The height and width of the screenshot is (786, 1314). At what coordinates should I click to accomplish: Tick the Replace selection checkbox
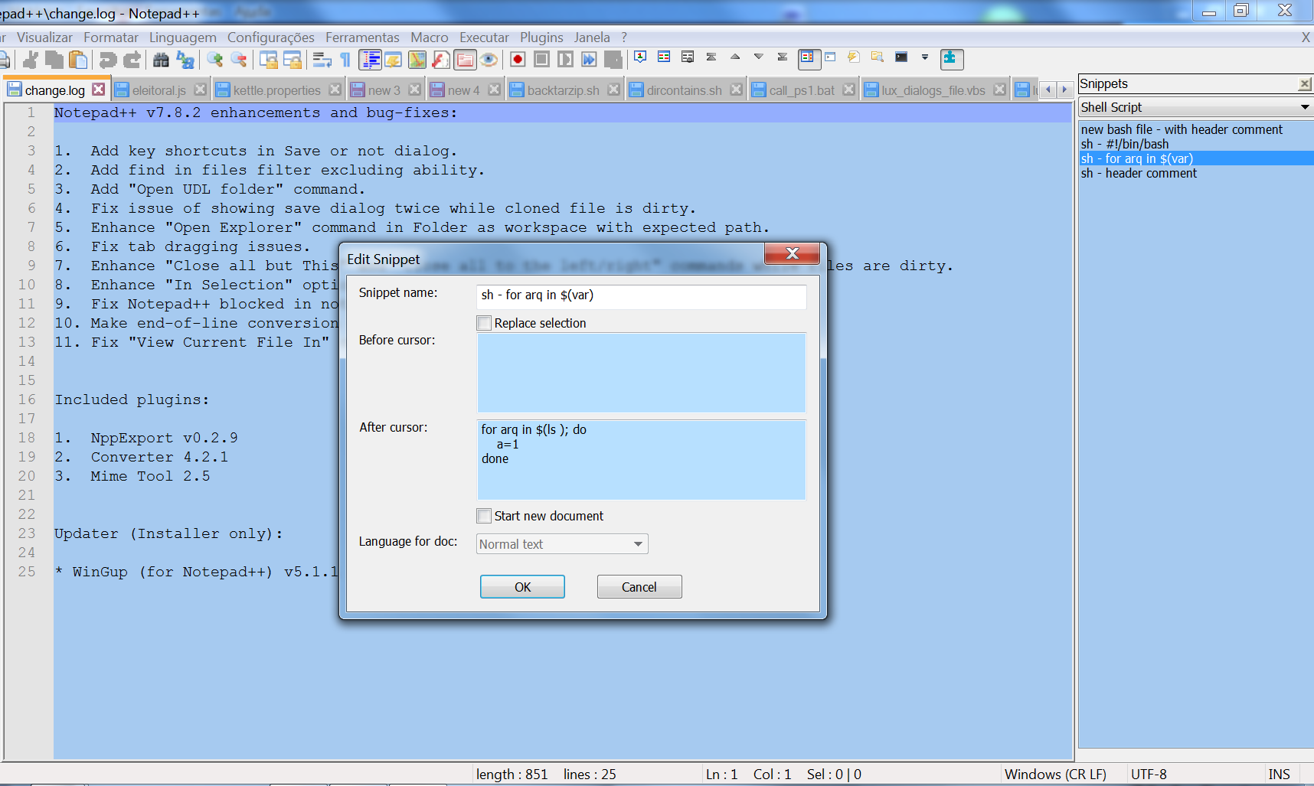(x=484, y=323)
